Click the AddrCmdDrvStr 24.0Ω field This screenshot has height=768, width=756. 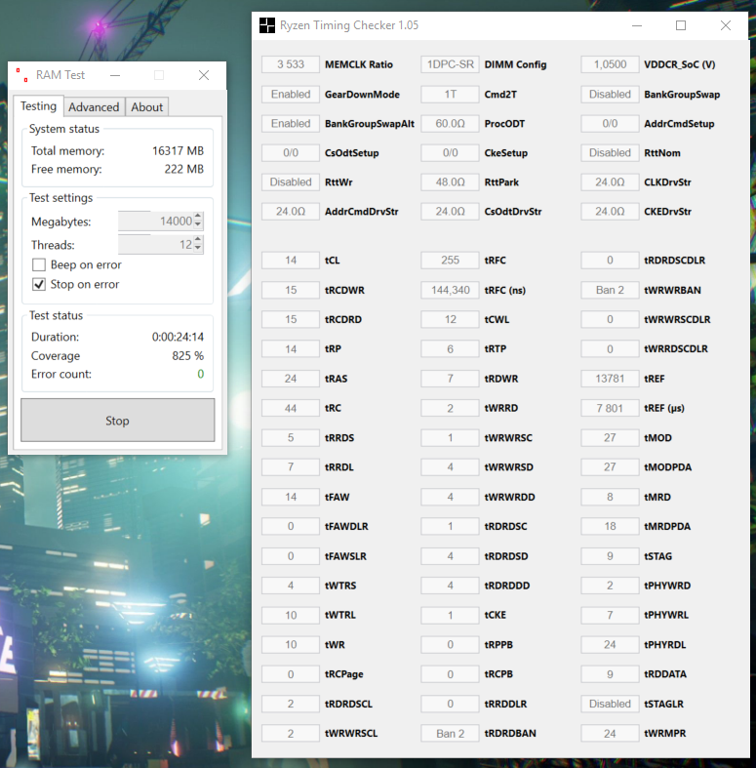(291, 212)
